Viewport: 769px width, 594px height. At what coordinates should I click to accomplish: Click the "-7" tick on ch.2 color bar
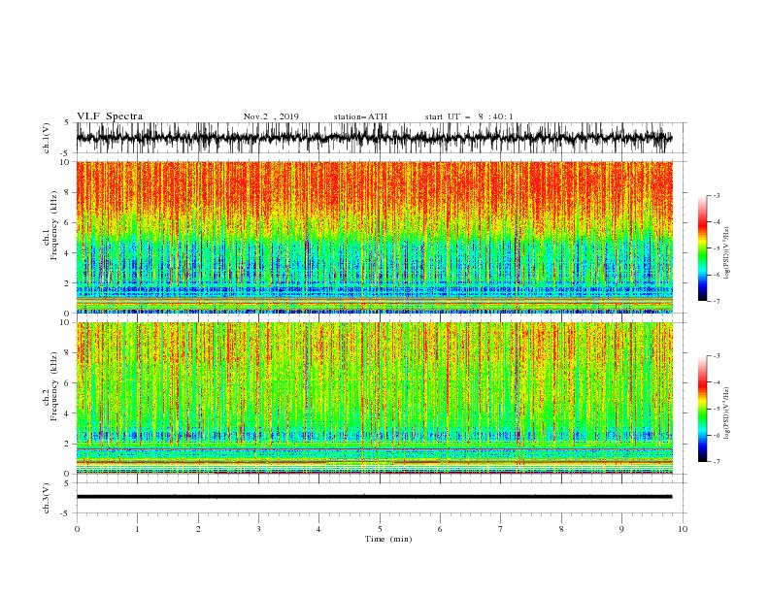(717, 461)
